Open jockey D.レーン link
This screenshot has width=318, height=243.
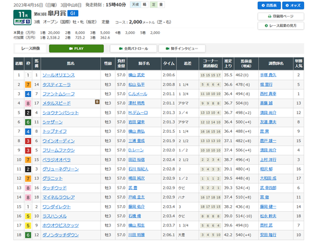[x=136, y=150]
